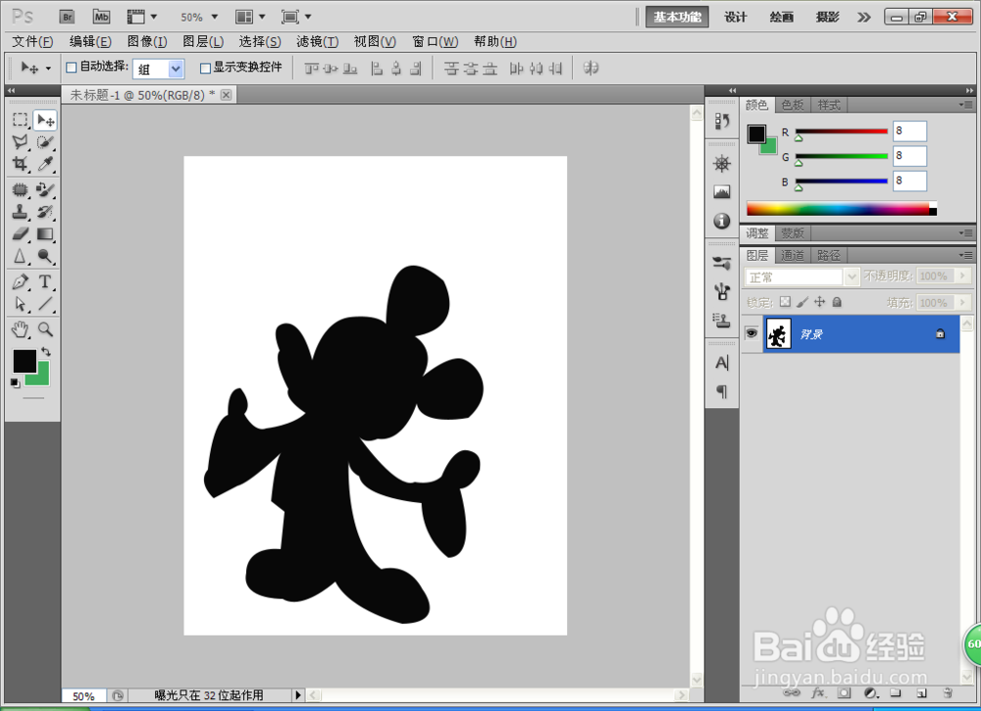Select the Spot Healing Brush tool

[x=20, y=189]
